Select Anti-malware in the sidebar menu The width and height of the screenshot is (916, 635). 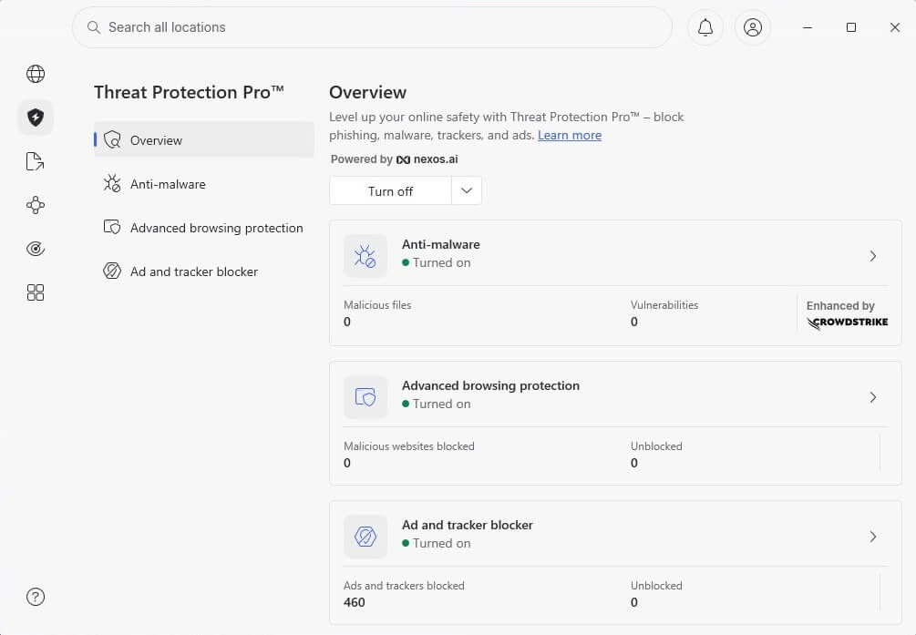(x=170, y=184)
